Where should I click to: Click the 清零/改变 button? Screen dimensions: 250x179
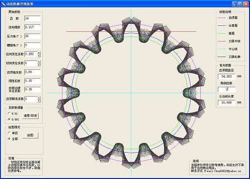[x=30, y=116]
